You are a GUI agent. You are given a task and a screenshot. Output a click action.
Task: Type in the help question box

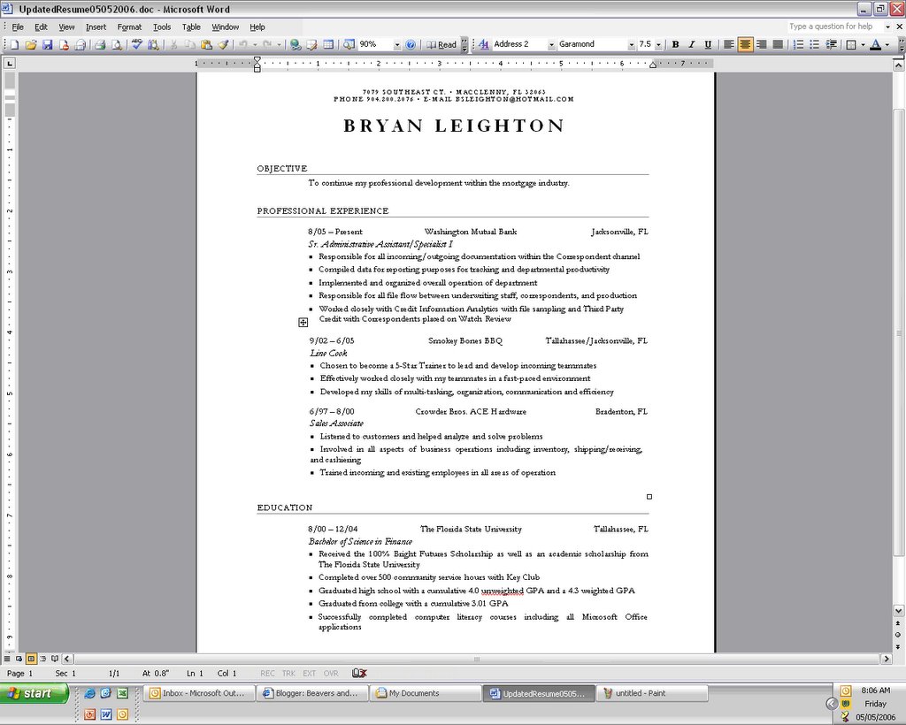point(835,27)
